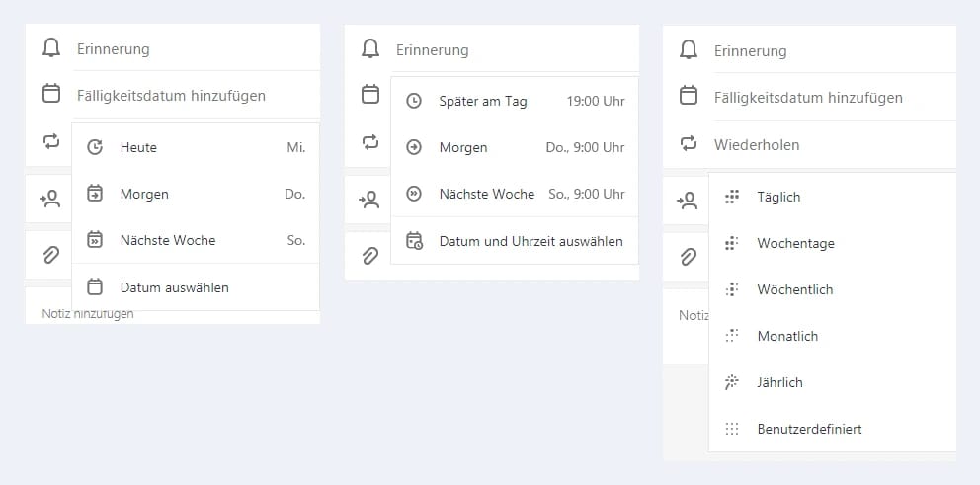The height and width of the screenshot is (485, 980).
Task: Choose Nächste Woche So., 9:00 Uhr reminder
Action: [515, 194]
